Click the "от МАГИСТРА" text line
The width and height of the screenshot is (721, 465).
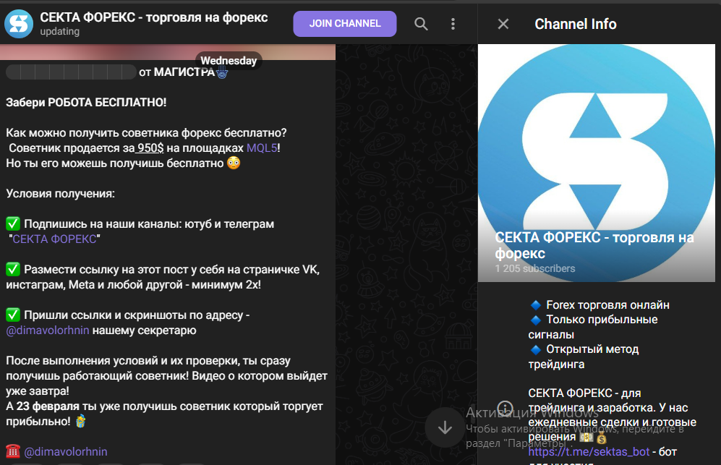click(x=176, y=72)
